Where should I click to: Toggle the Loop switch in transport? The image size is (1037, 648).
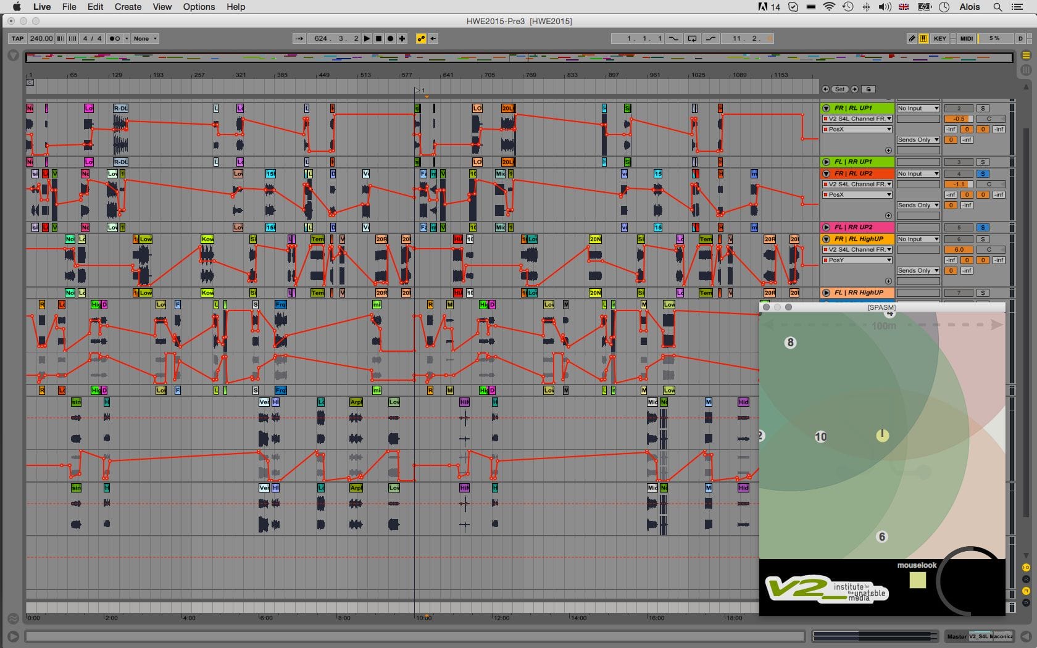click(692, 38)
